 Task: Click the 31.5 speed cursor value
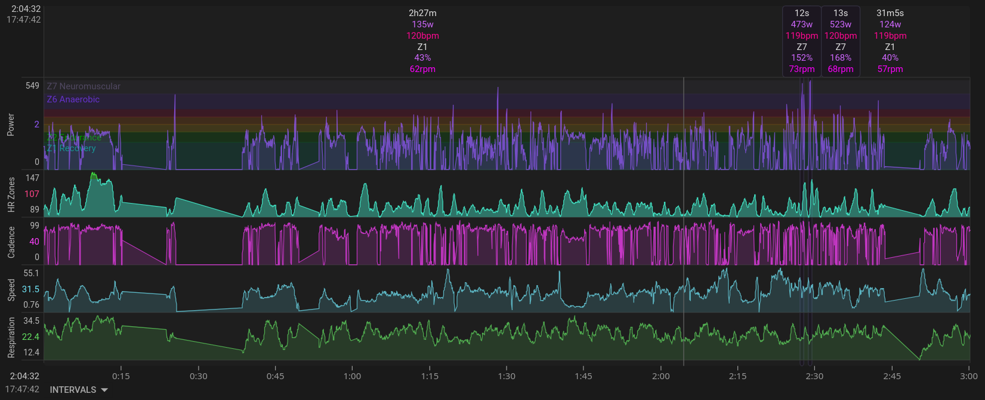pos(30,289)
